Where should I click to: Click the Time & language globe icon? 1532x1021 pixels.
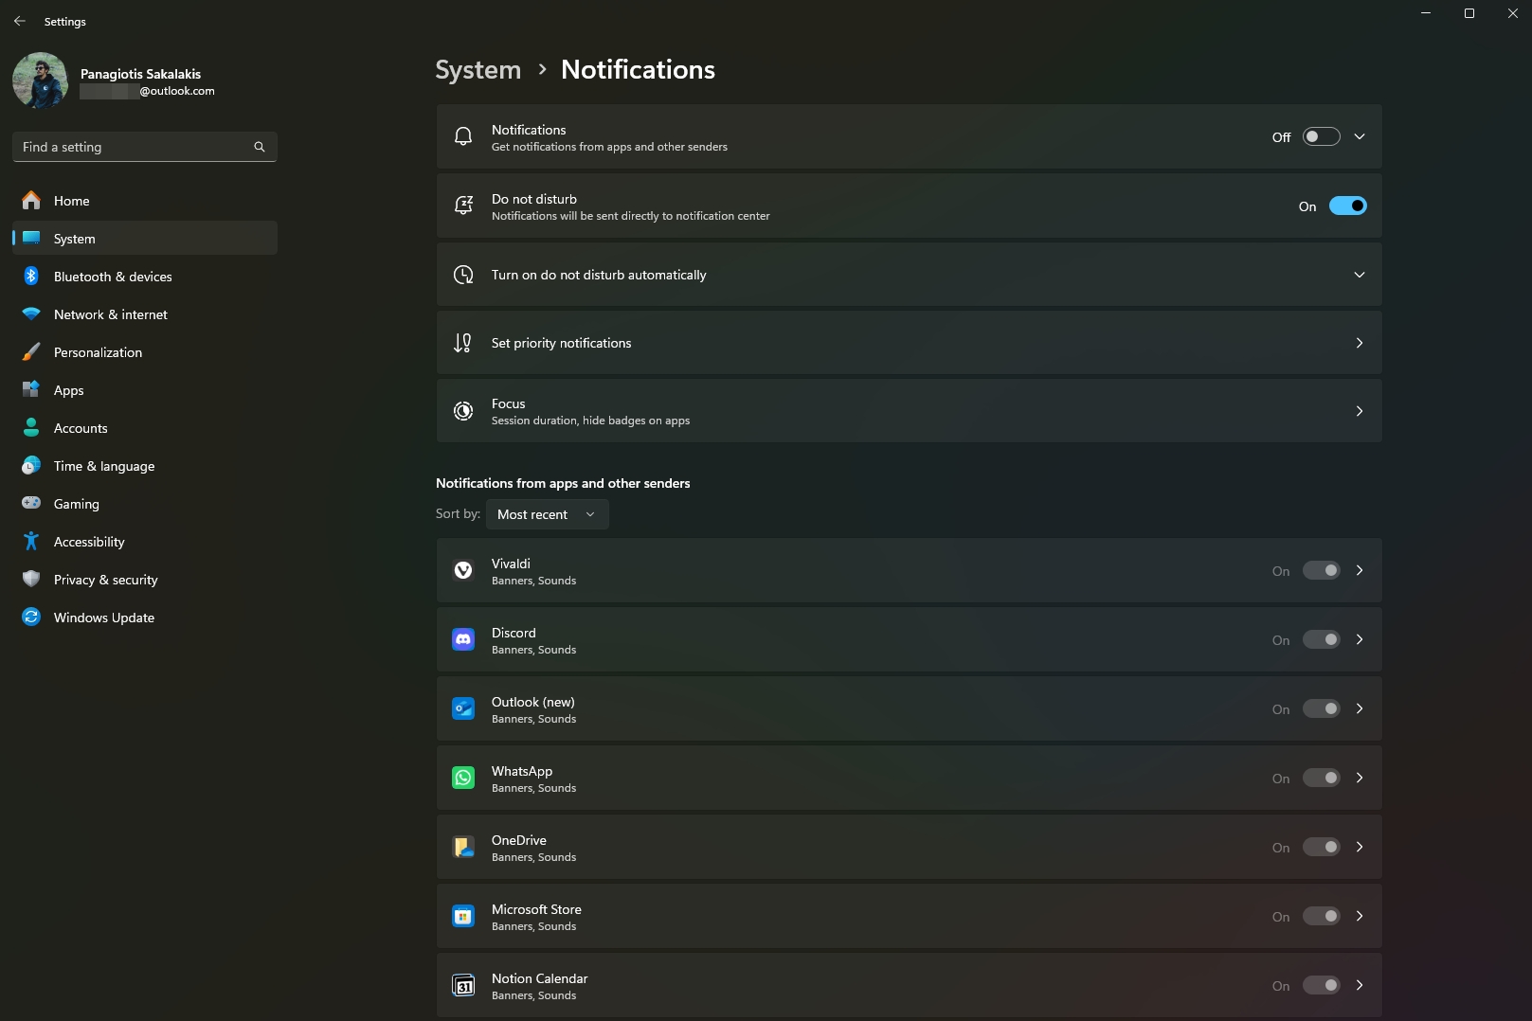(x=31, y=465)
